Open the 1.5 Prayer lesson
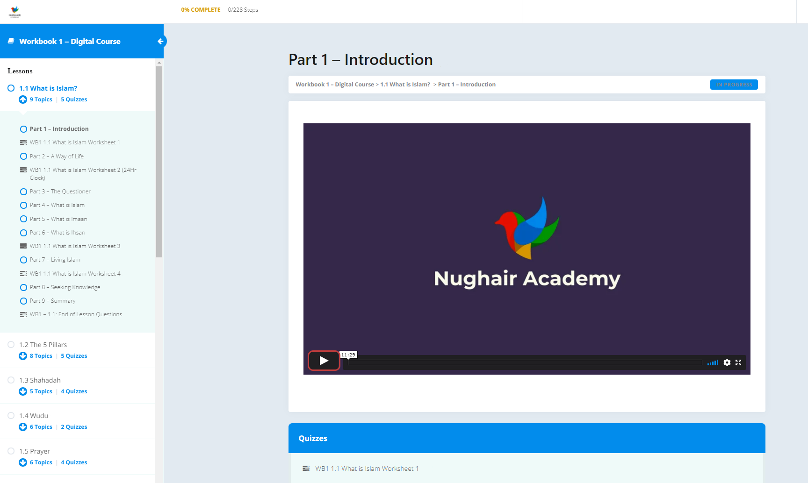 click(x=34, y=451)
